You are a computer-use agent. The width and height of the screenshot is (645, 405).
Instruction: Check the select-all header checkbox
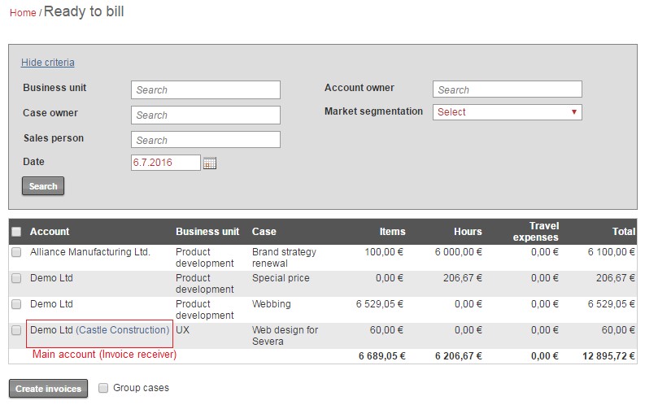click(16, 232)
